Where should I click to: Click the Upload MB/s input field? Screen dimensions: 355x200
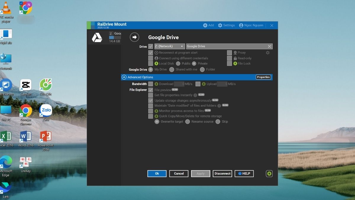point(222,84)
